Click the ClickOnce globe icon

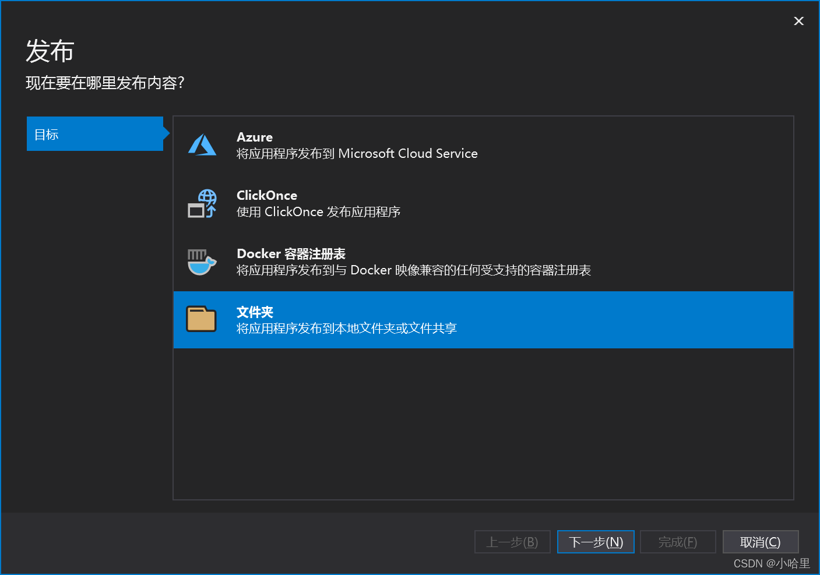[x=202, y=203]
